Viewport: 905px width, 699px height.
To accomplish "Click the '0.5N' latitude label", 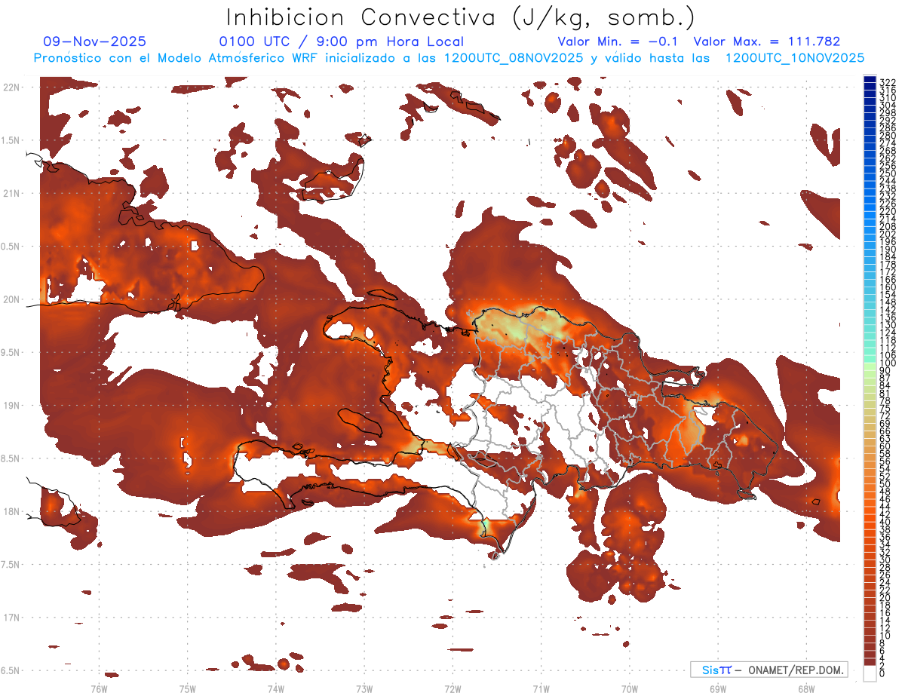I will click(x=11, y=247).
